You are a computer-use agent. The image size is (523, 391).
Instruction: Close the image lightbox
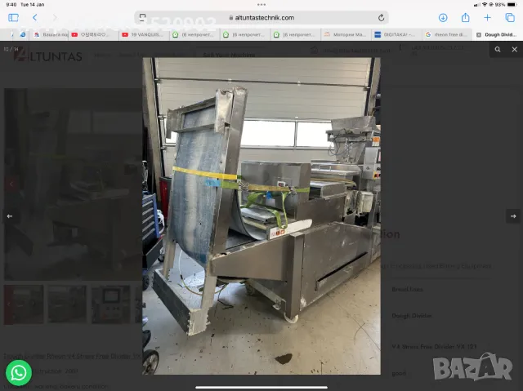click(x=512, y=50)
